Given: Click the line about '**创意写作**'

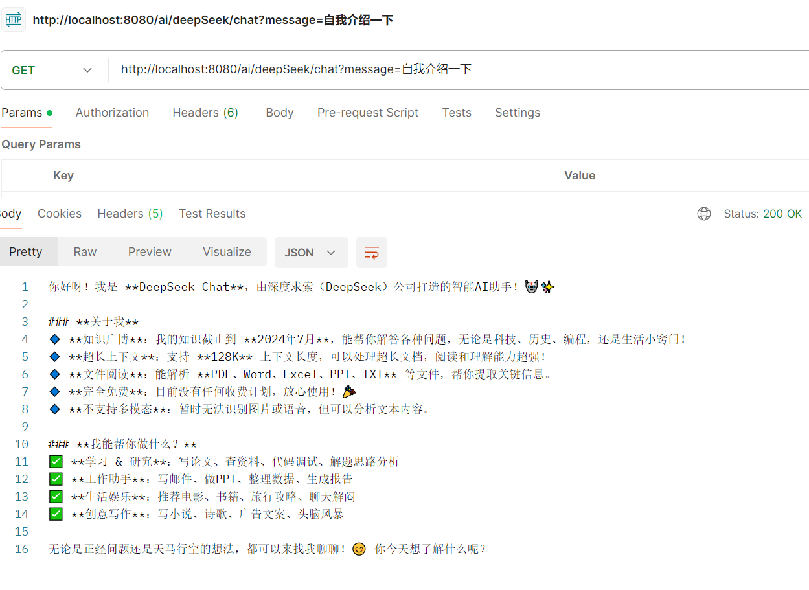Looking at the screenshot, I should [x=196, y=514].
